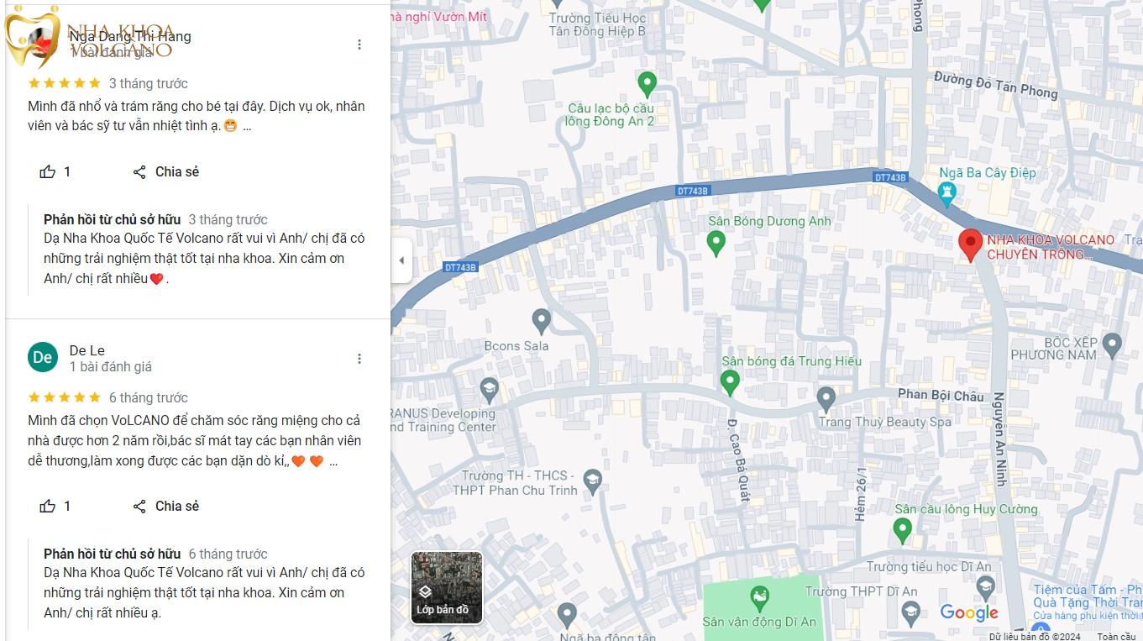Share Nga Dang Thi Hang's review via Chia sẻ
The image size is (1143, 641).
pyautogui.click(x=166, y=171)
